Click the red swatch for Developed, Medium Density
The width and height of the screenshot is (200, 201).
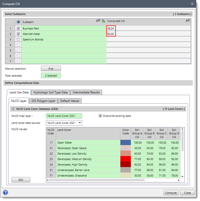pyautogui.click(x=126, y=159)
